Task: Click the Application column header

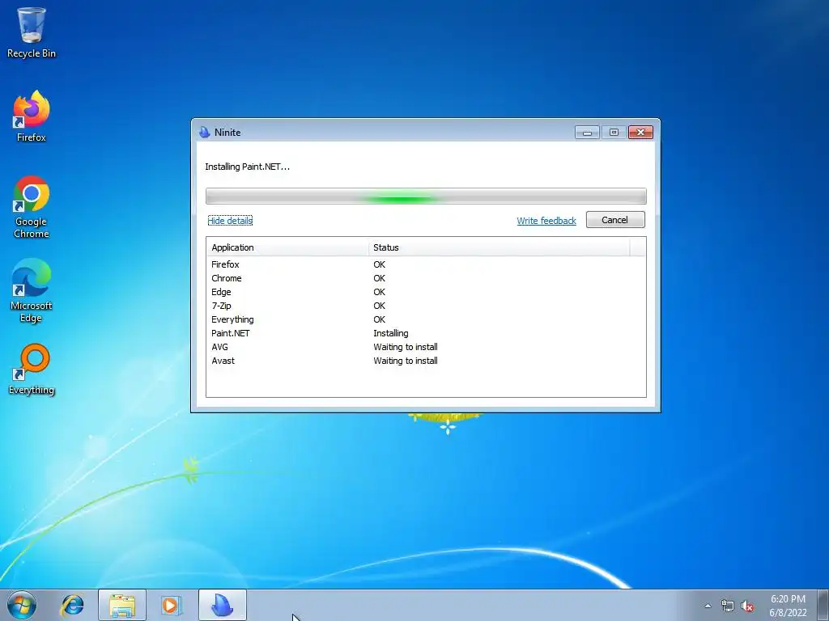Action: [x=287, y=247]
